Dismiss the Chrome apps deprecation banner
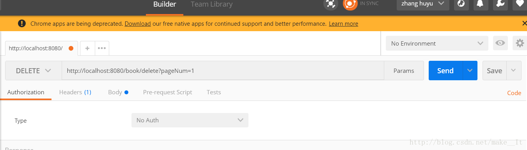Viewport: 527px width, 150px height. click(524, 23)
